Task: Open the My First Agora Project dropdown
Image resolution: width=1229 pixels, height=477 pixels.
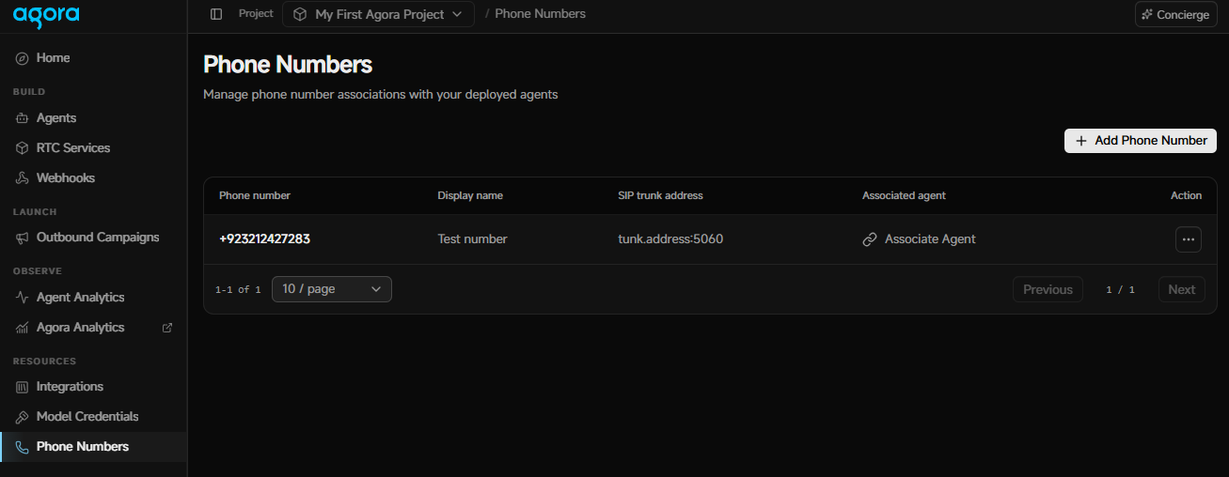Action: (378, 14)
